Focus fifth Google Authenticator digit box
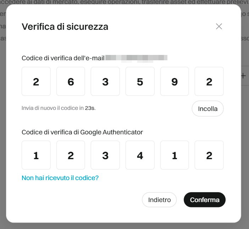The height and width of the screenshot is (229, 249). pyautogui.click(x=175, y=155)
